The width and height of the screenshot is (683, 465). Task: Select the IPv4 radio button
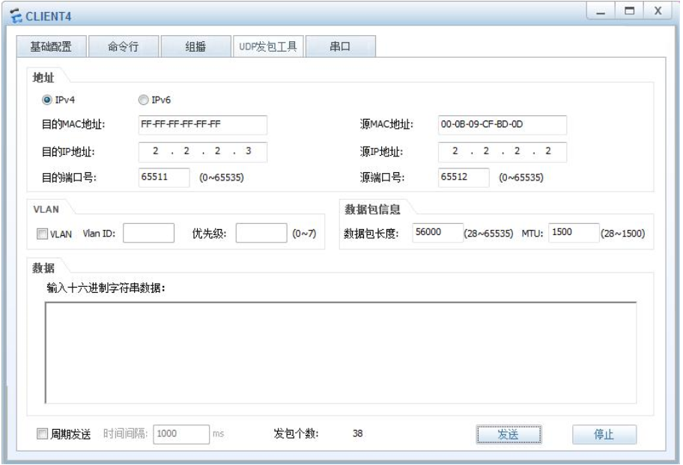point(47,100)
